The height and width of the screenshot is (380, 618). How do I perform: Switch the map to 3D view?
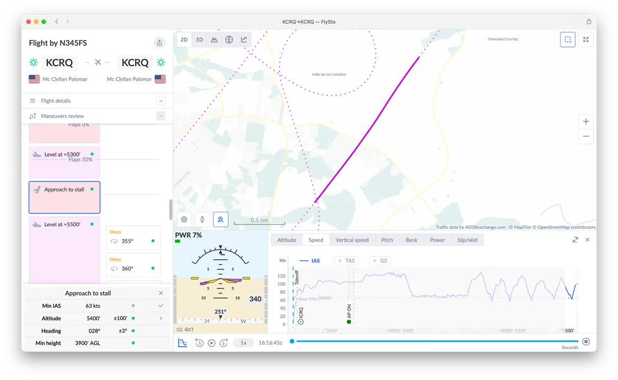[x=199, y=39]
